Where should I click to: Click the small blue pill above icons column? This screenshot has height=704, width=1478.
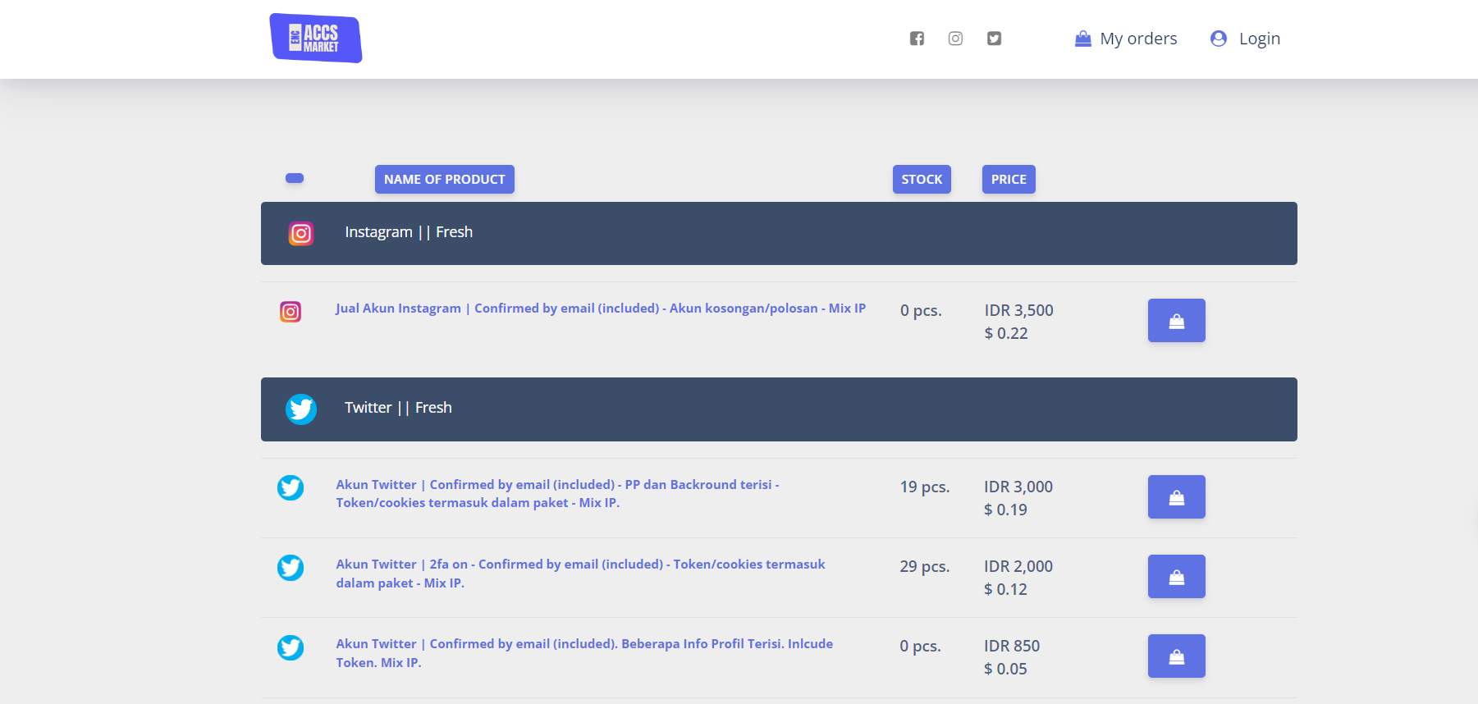(295, 178)
